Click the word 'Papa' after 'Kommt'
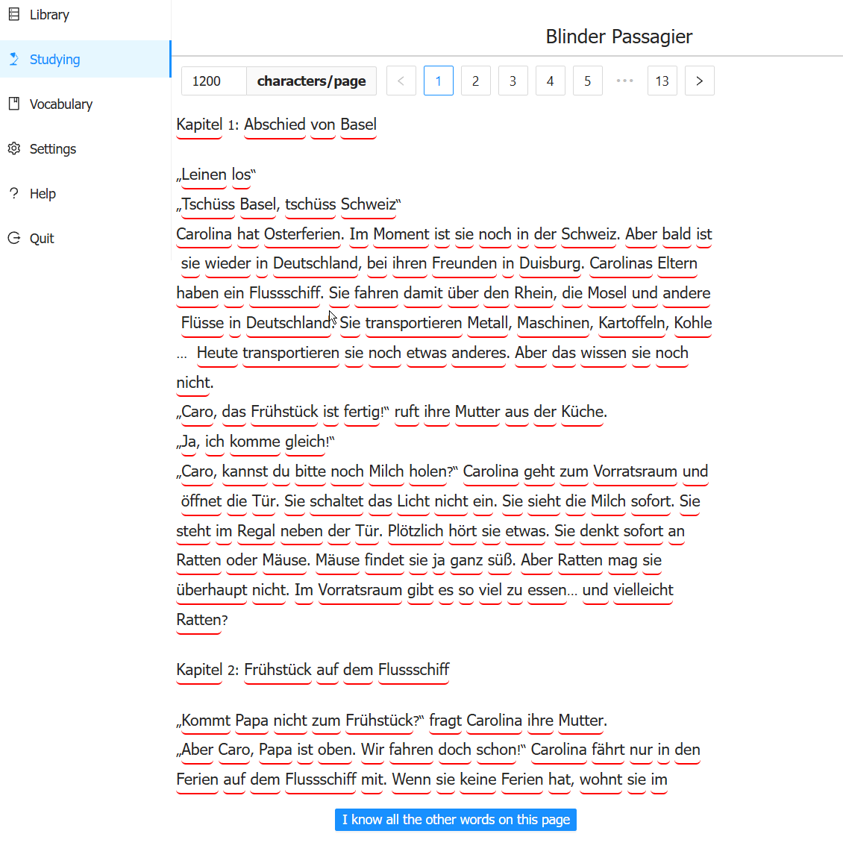 click(252, 721)
